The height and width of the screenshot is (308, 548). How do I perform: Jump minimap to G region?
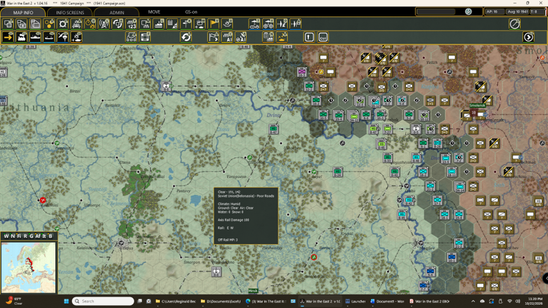point(32,236)
